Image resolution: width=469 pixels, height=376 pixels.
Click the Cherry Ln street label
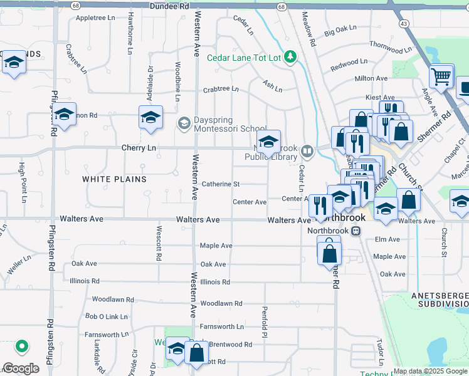pos(139,148)
